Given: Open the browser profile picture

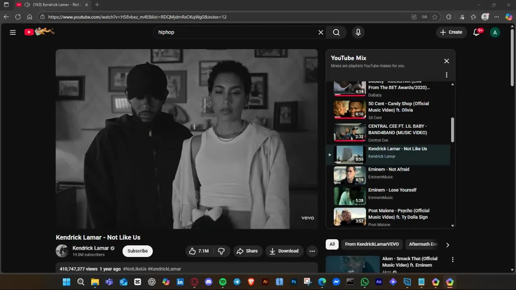Looking at the screenshot, I should pyautogui.click(x=485, y=17).
